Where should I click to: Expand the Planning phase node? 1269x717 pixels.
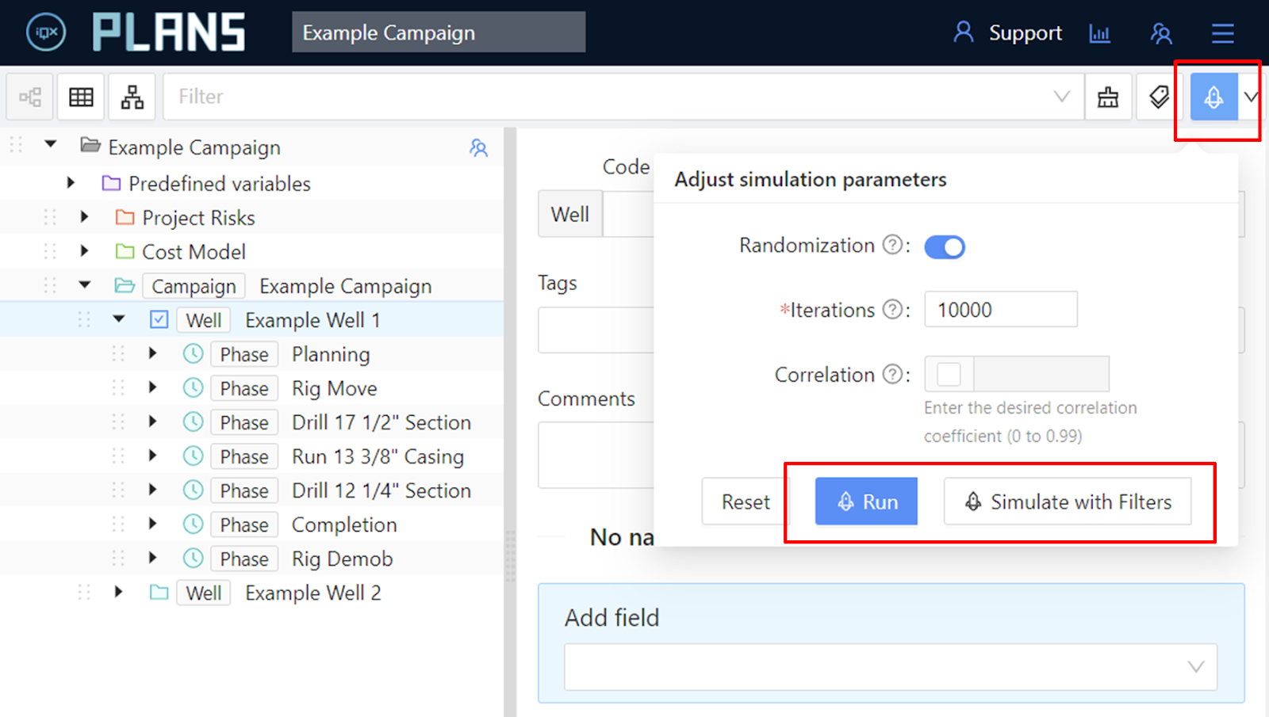pos(152,353)
